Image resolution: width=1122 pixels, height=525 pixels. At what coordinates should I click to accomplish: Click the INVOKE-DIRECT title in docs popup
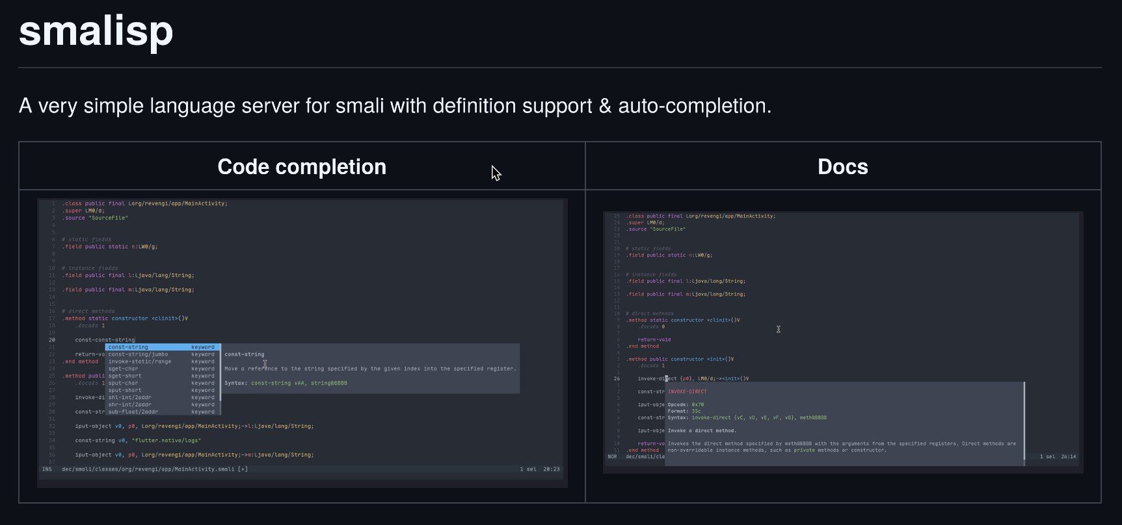(x=687, y=392)
